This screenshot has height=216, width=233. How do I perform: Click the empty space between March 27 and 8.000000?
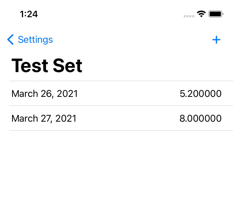click(x=128, y=118)
